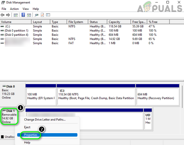Click drive icon beside Disk 0 partition 4
The image size is (184, 145).
coord(2,35)
